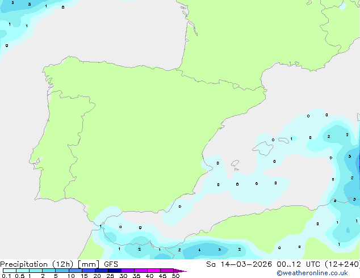
Task: Click the "25" legend scale label
Action: (x=110, y=276)
